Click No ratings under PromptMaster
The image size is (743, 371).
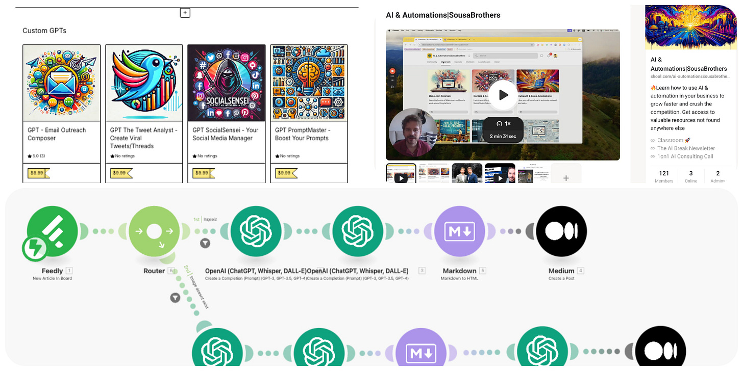287,156
